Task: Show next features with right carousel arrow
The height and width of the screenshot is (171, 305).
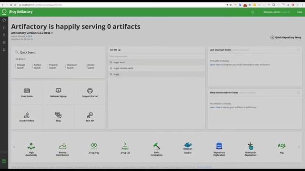Action: click(299, 147)
